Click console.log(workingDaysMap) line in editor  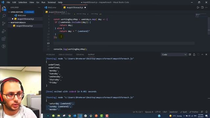[70, 49]
